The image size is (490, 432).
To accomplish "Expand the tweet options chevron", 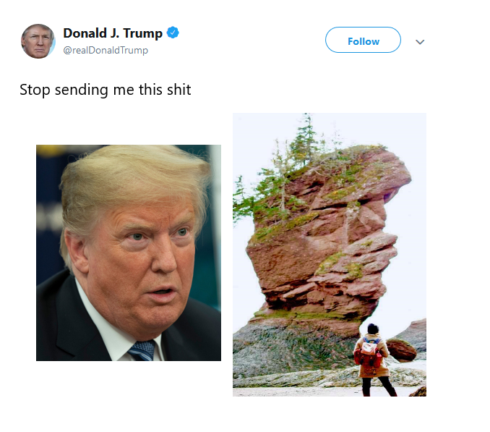I will tap(420, 41).
